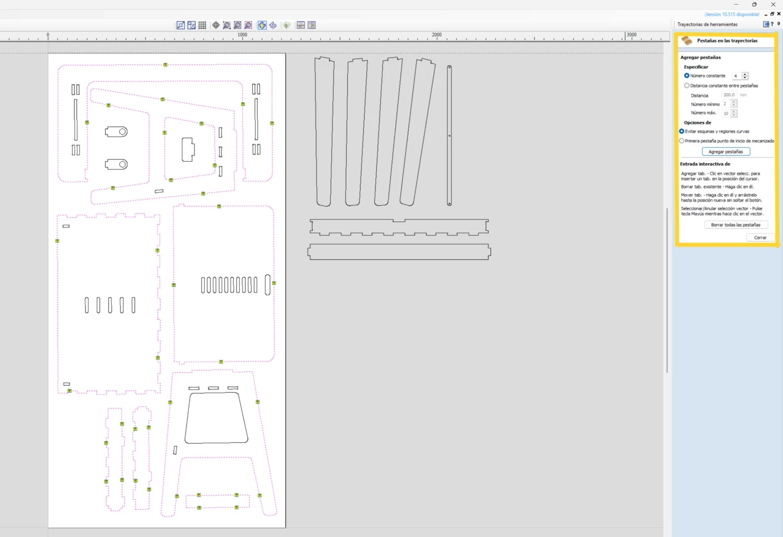Screen dimensions: 783x537
Task: Select the zoom magnifier with corner handles
Action: point(226,25)
